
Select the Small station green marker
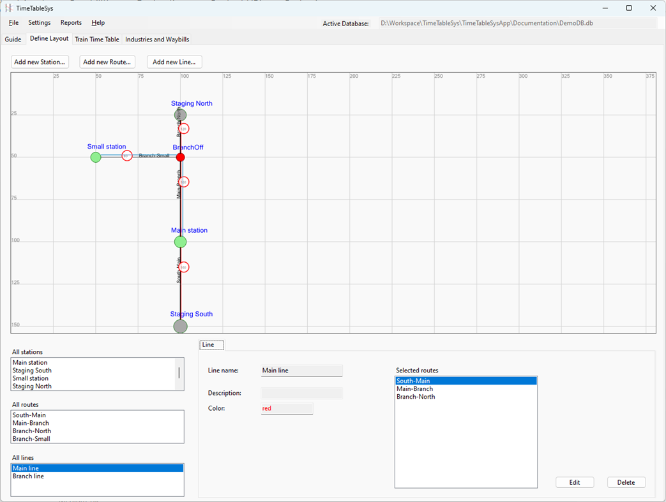(x=95, y=157)
